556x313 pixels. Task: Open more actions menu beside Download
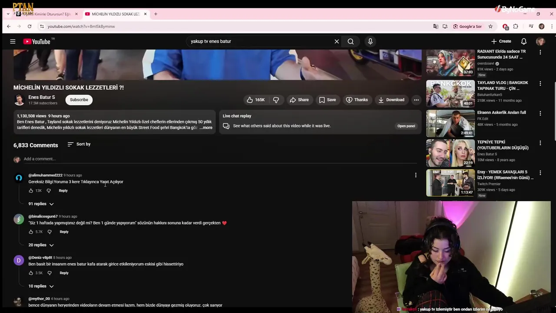(416, 100)
